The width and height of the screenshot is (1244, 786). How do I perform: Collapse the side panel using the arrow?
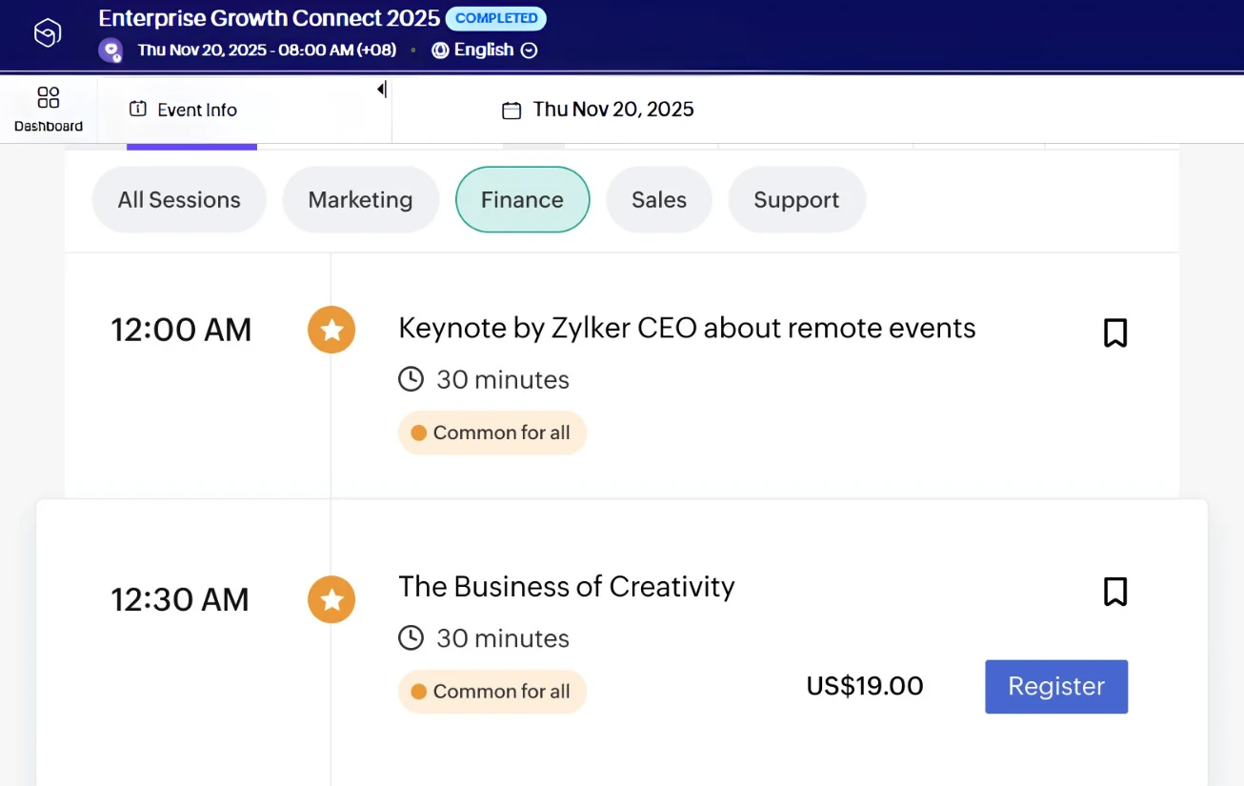[381, 90]
